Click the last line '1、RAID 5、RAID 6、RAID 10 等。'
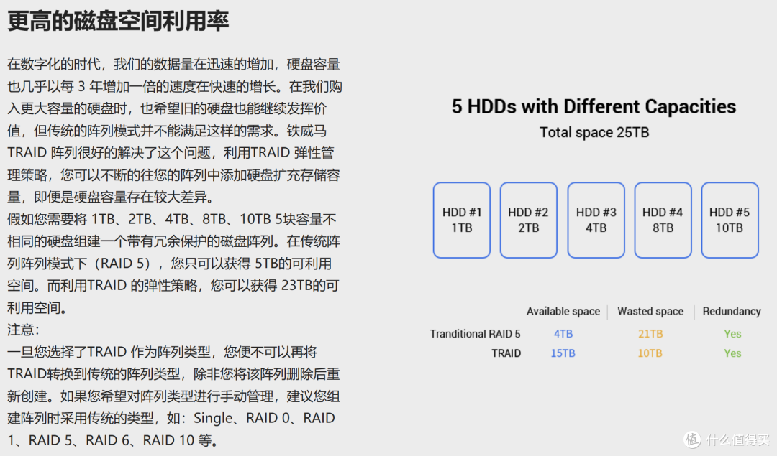The image size is (777, 456). click(x=112, y=439)
